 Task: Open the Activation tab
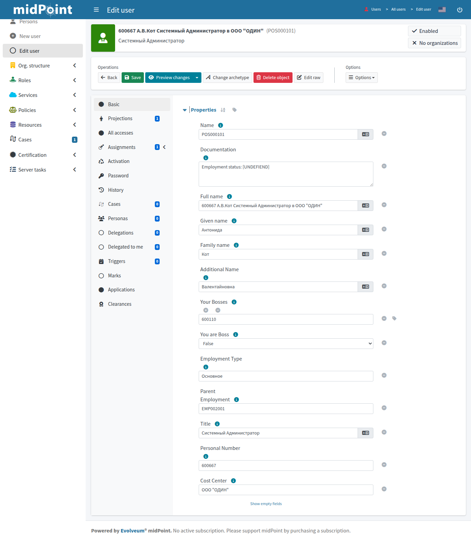[x=132, y=161]
